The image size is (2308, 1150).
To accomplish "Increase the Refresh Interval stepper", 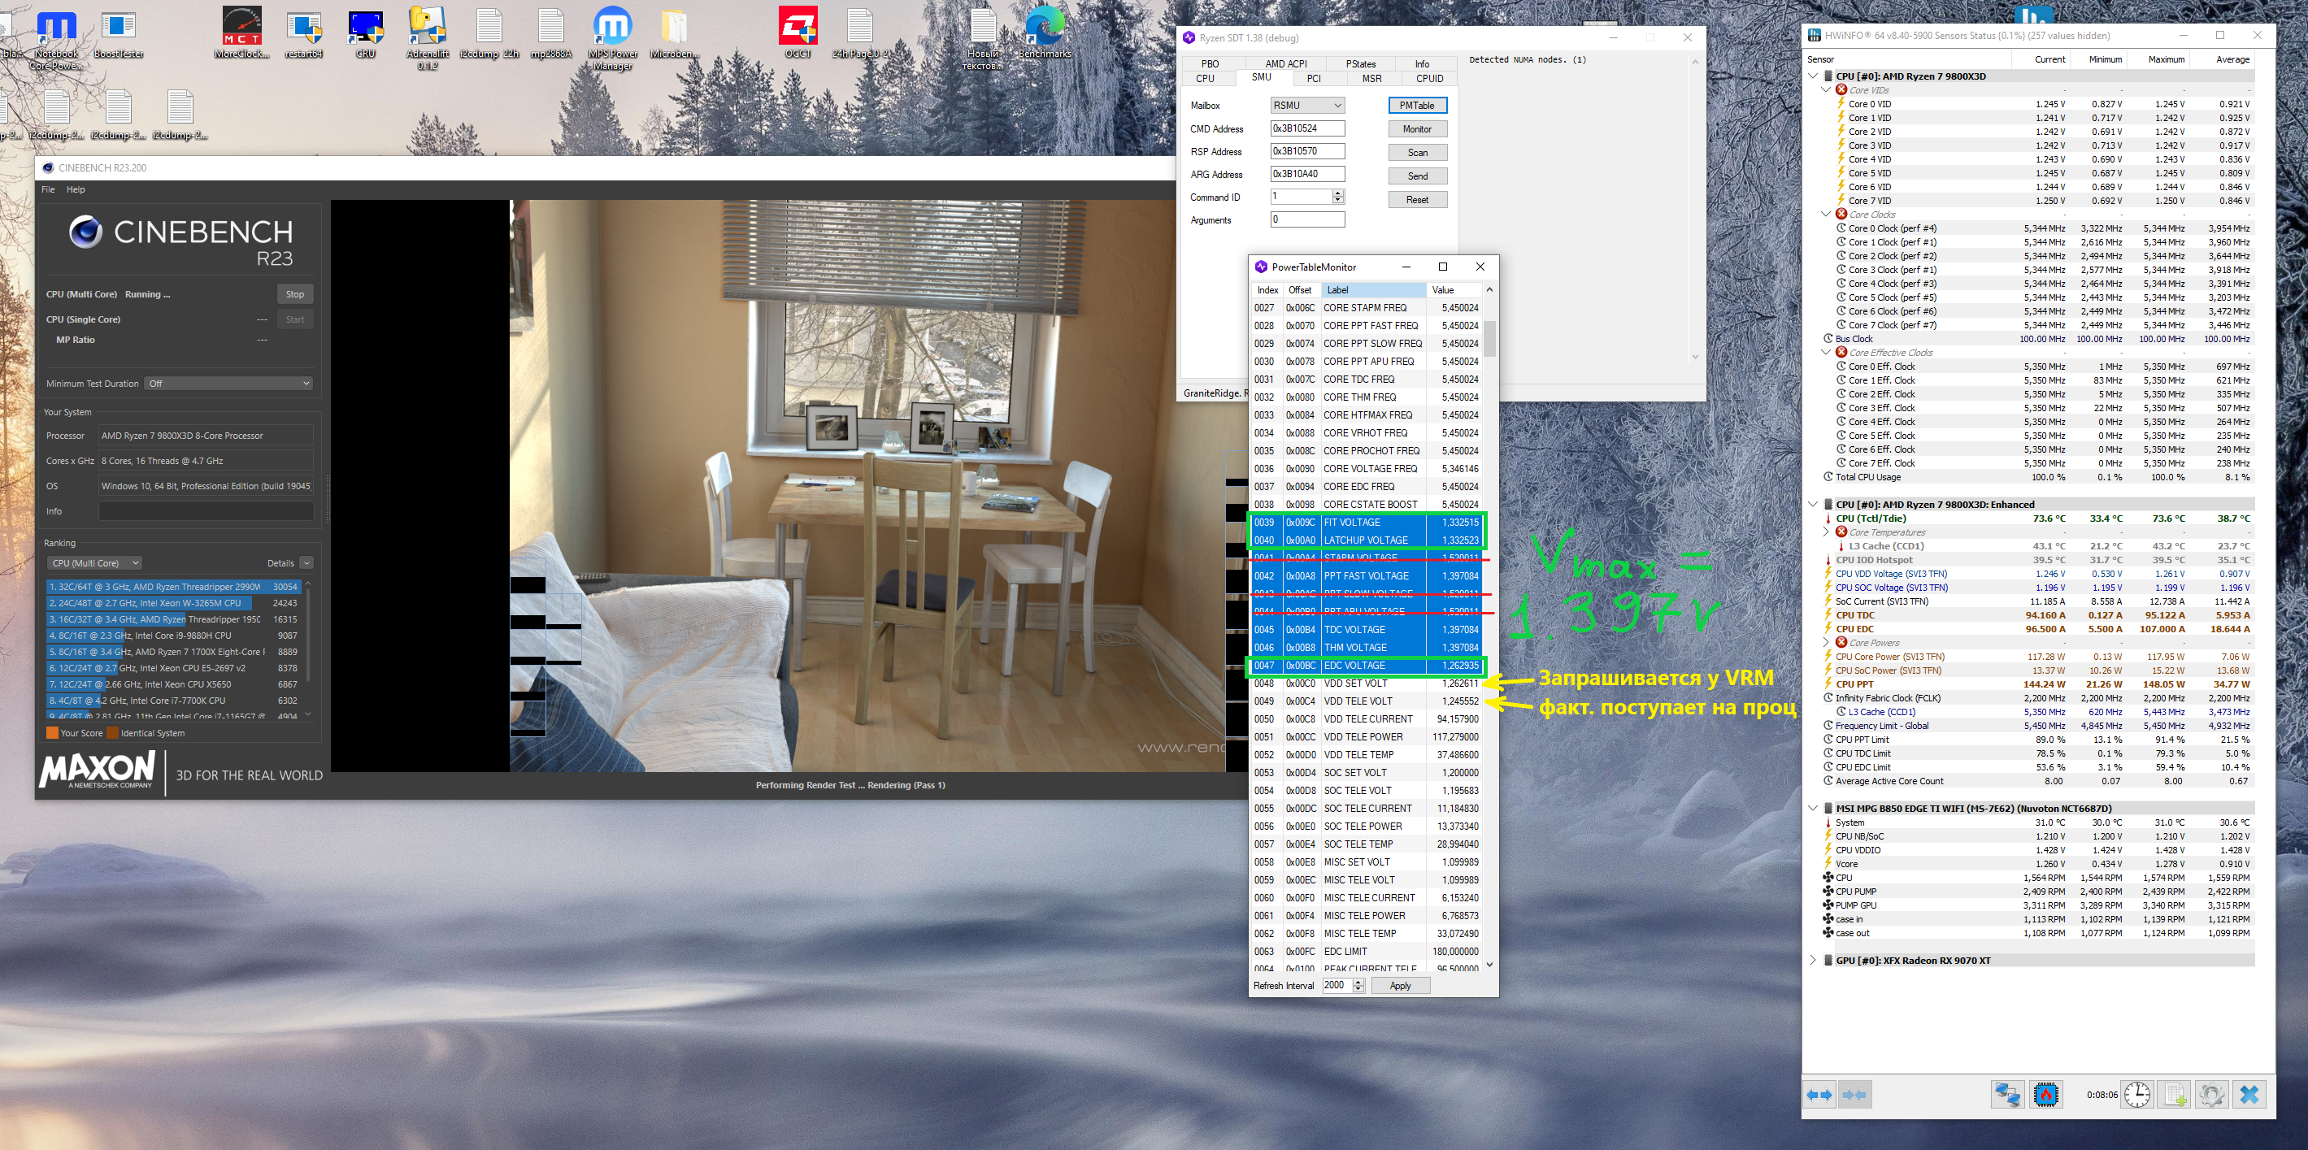I will [x=1358, y=982].
